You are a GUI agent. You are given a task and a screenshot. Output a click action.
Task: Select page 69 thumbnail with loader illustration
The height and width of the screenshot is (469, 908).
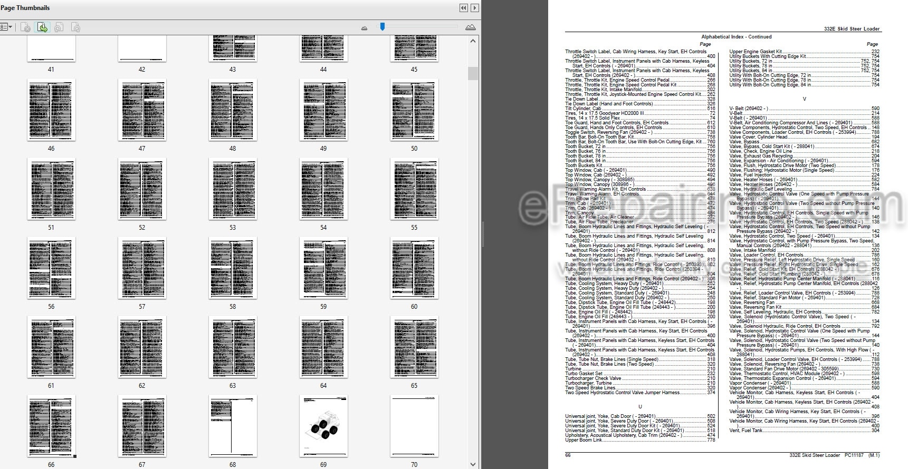click(x=323, y=426)
